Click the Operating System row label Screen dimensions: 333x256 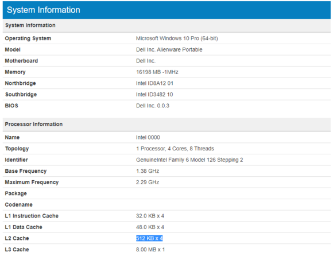[x=28, y=38]
